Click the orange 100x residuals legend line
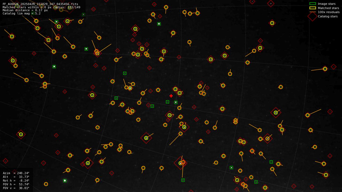This screenshot has width=342, height=192. point(313,12)
